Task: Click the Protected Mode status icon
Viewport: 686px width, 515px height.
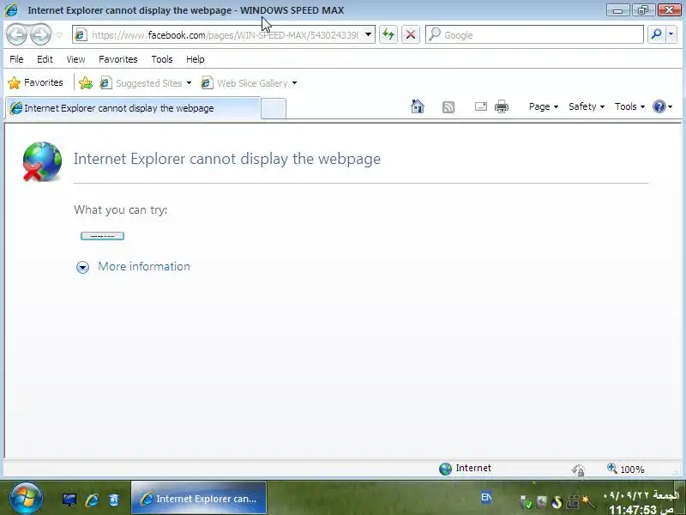Action: [x=578, y=470]
